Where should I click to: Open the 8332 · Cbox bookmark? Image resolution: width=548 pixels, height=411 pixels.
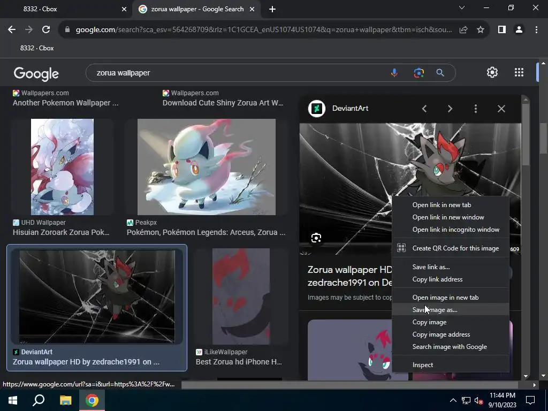tap(37, 48)
